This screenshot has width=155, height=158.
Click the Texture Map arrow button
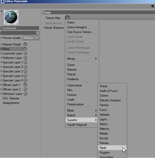point(67,17)
